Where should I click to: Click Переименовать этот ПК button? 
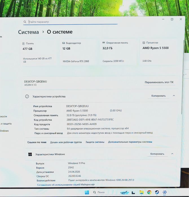pyautogui.click(x=159, y=82)
